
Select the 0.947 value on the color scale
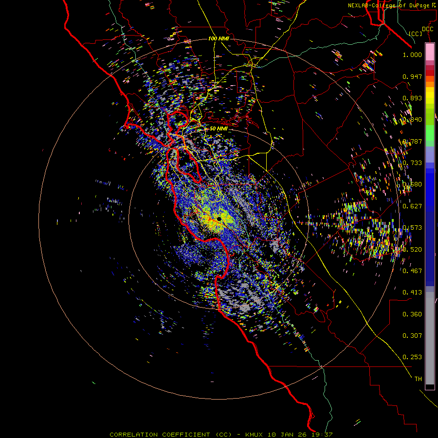click(x=412, y=76)
